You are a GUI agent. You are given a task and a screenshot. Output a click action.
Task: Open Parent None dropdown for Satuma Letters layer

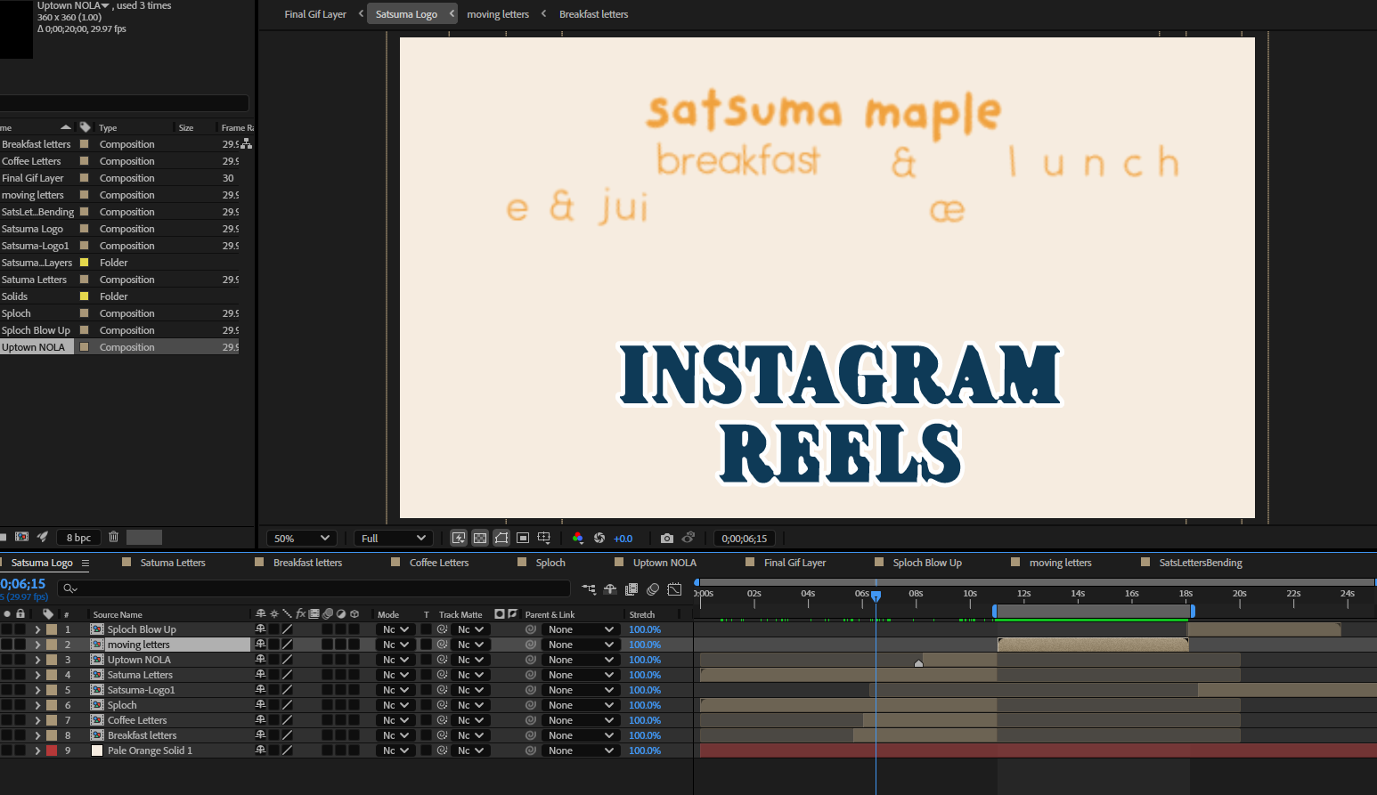(580, 675)
